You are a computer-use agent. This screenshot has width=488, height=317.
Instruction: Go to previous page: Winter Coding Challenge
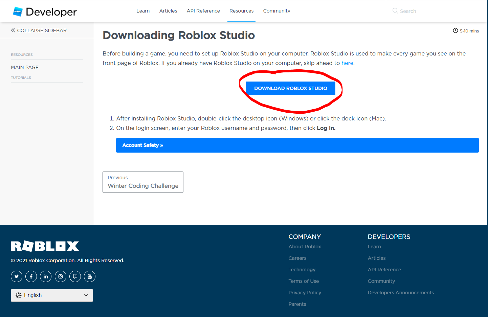(x=142, y=182)
